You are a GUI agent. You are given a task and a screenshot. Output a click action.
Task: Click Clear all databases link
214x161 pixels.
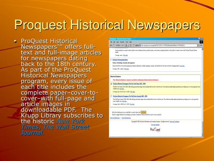[126, 118]
